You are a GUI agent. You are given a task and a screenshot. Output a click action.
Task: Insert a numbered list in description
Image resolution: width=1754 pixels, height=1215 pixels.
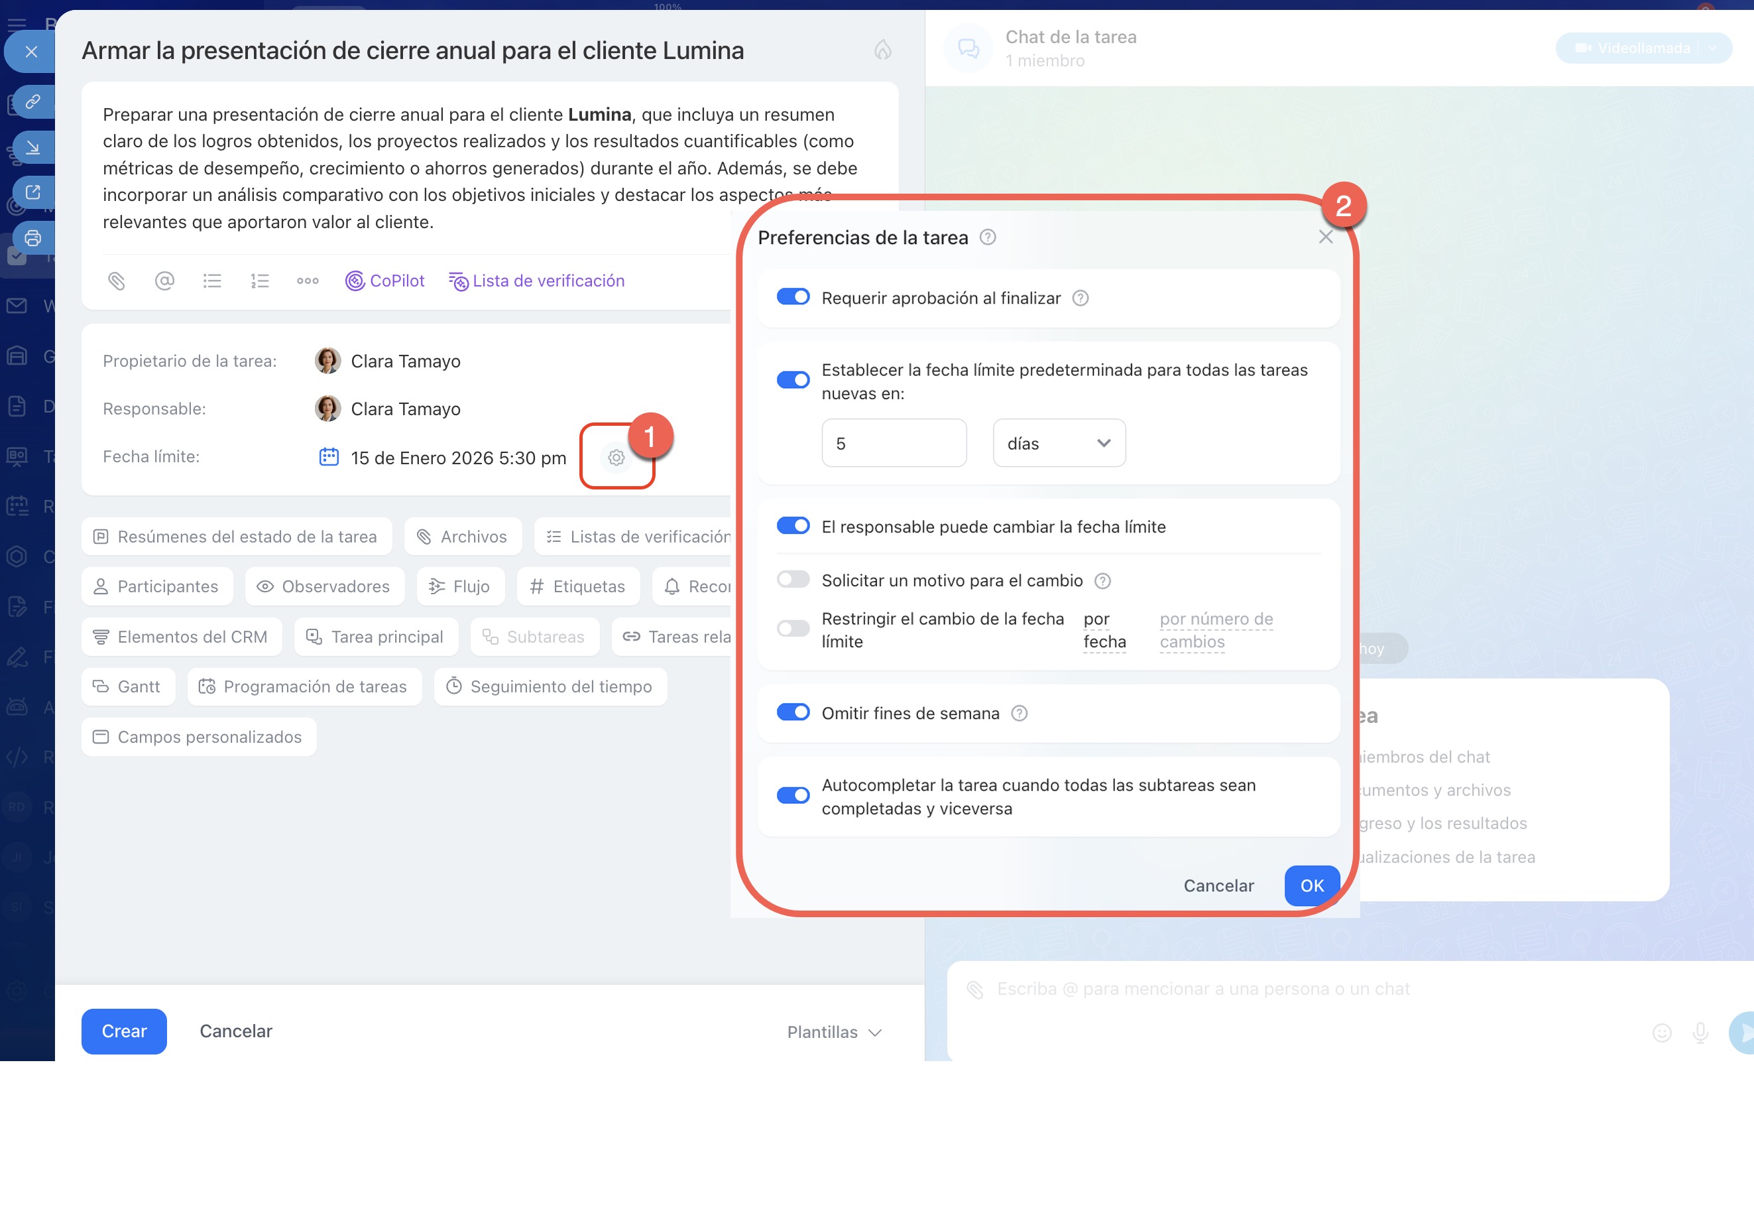259,281
